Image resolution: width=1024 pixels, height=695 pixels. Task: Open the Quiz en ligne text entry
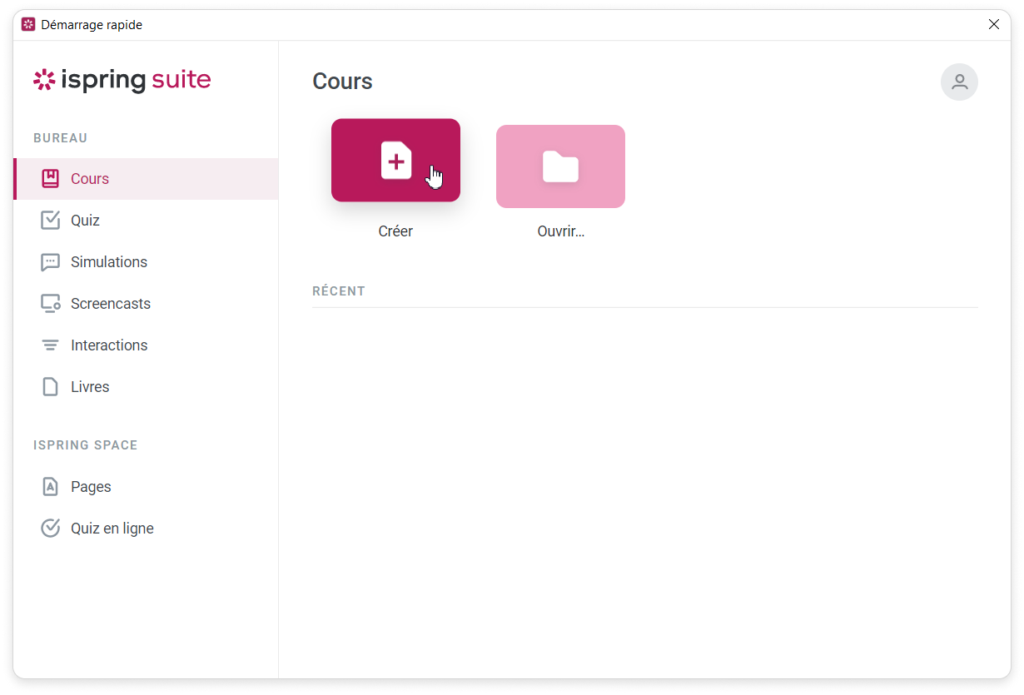112,529
